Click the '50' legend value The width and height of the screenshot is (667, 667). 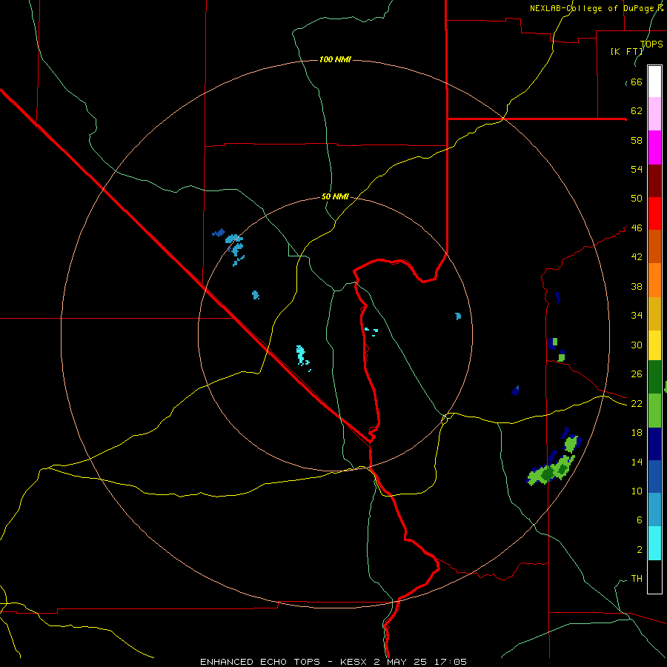click(x=637, y=198)
